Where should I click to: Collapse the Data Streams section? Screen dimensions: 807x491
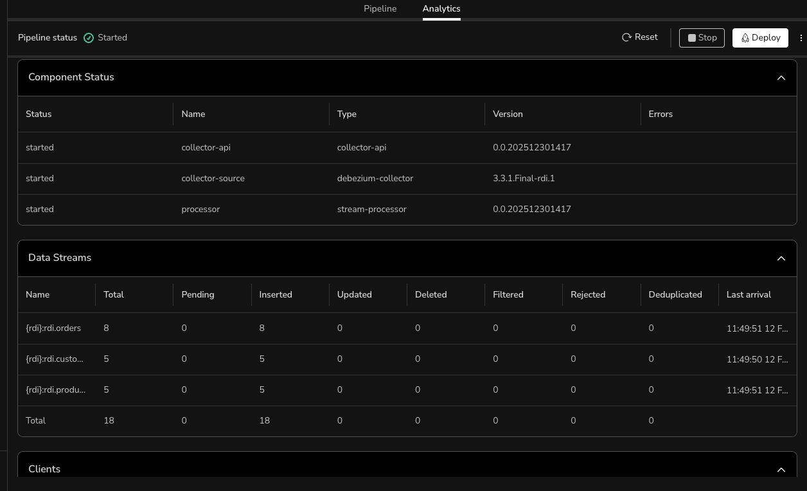point(781,258)
